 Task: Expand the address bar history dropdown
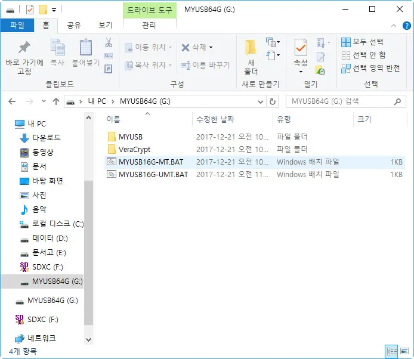point(260,101)
